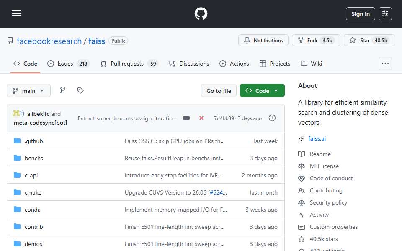Click contrib folder icon
The height and width of the screenshot is (251, 402).
(17, 227)
